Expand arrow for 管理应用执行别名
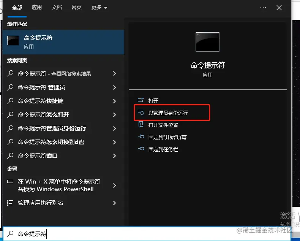 114,203
